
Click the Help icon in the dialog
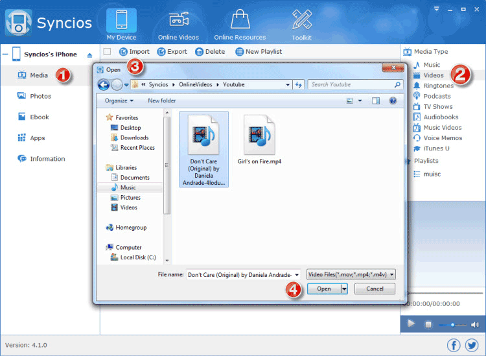pyautogui.click(x=393, y=101)
